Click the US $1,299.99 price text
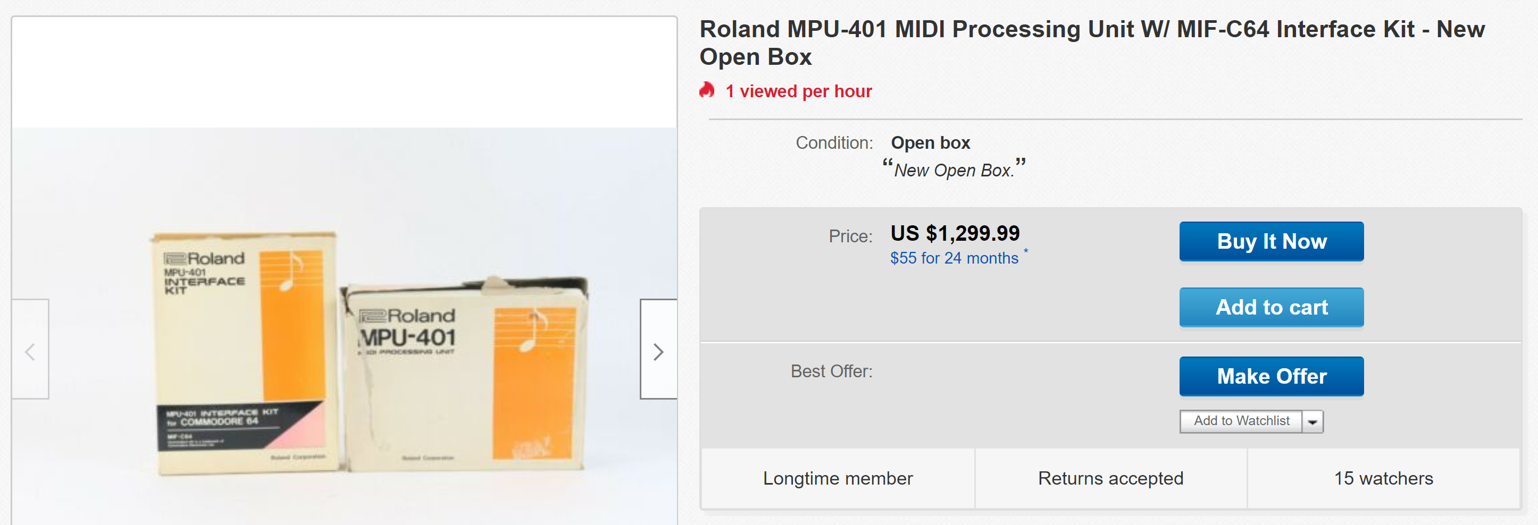The height and width of the screenshot is (525, 1538). (955, 233)
